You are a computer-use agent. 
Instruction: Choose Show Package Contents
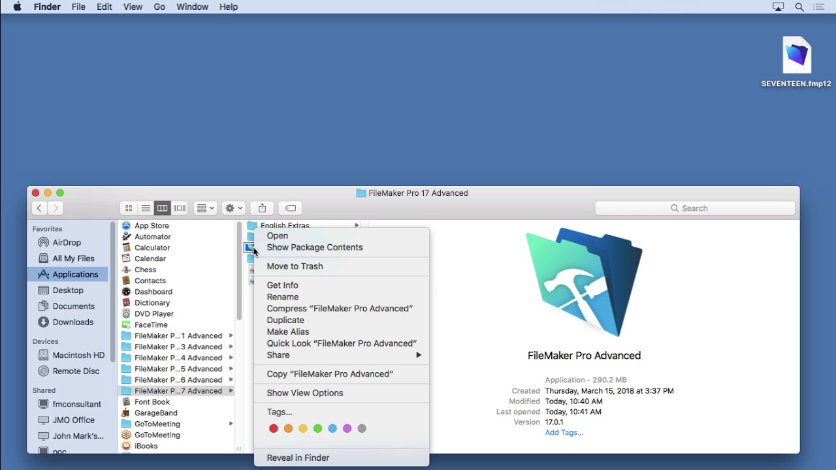[x=342, y=247]
